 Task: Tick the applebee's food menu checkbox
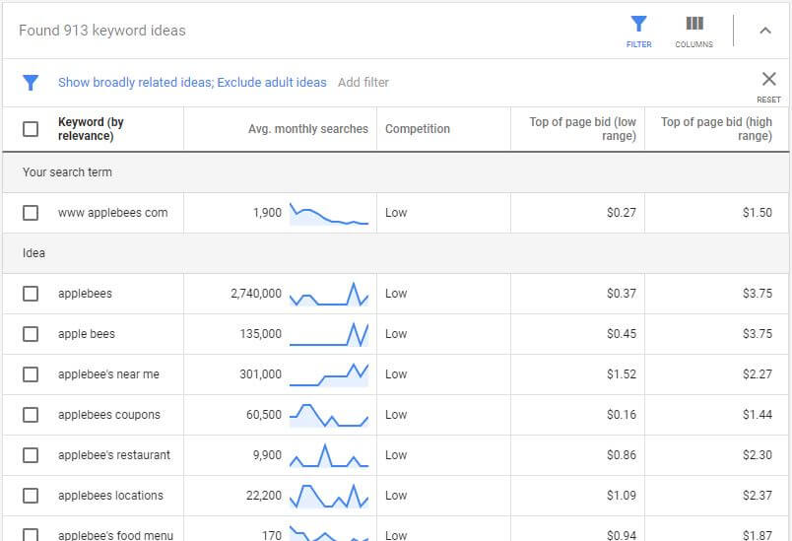(31, 534)
